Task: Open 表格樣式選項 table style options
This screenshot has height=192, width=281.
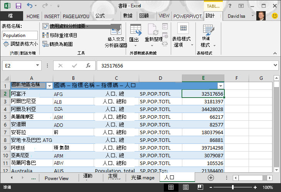Action: click(183, 35)
